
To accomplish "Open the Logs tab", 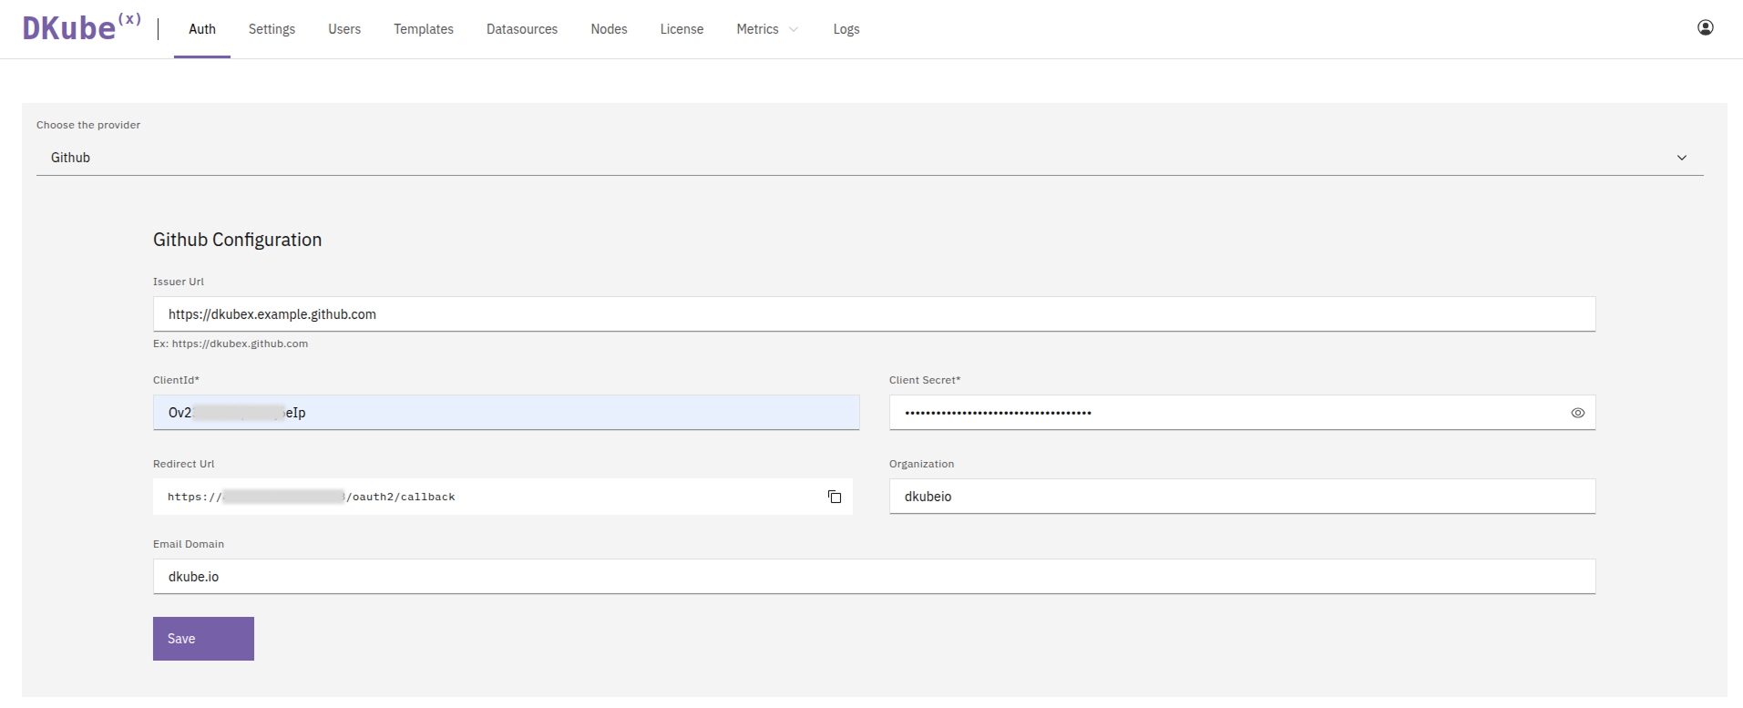I will coord(846,29).
